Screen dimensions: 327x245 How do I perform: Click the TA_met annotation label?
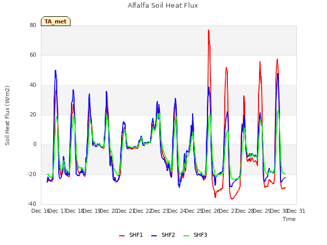[56, 21]
